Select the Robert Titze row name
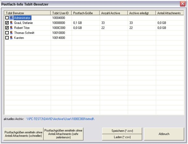This screenshot has width=188, height=144. click(22, 28)
